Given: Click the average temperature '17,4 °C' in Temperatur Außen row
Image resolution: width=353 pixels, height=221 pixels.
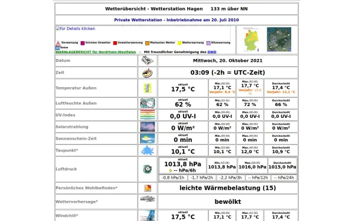Looking at the screenshot, I should point(281,87).
